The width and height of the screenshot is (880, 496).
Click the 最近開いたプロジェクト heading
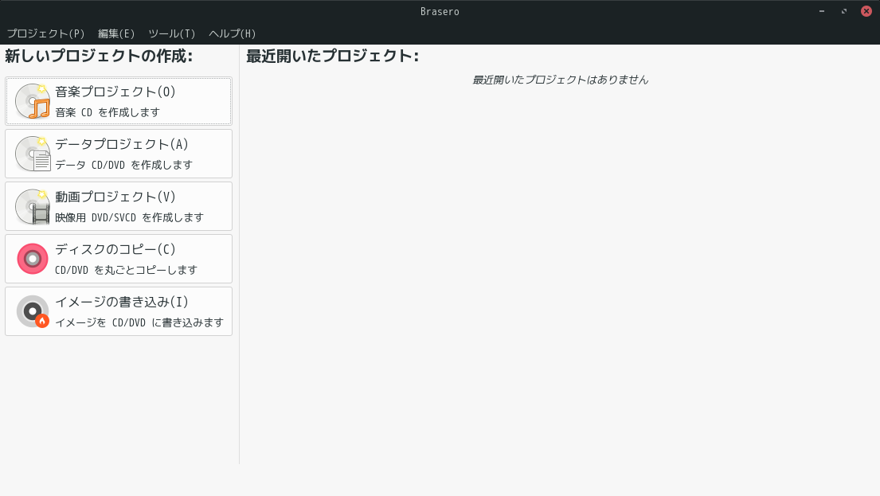click(332, 56)
